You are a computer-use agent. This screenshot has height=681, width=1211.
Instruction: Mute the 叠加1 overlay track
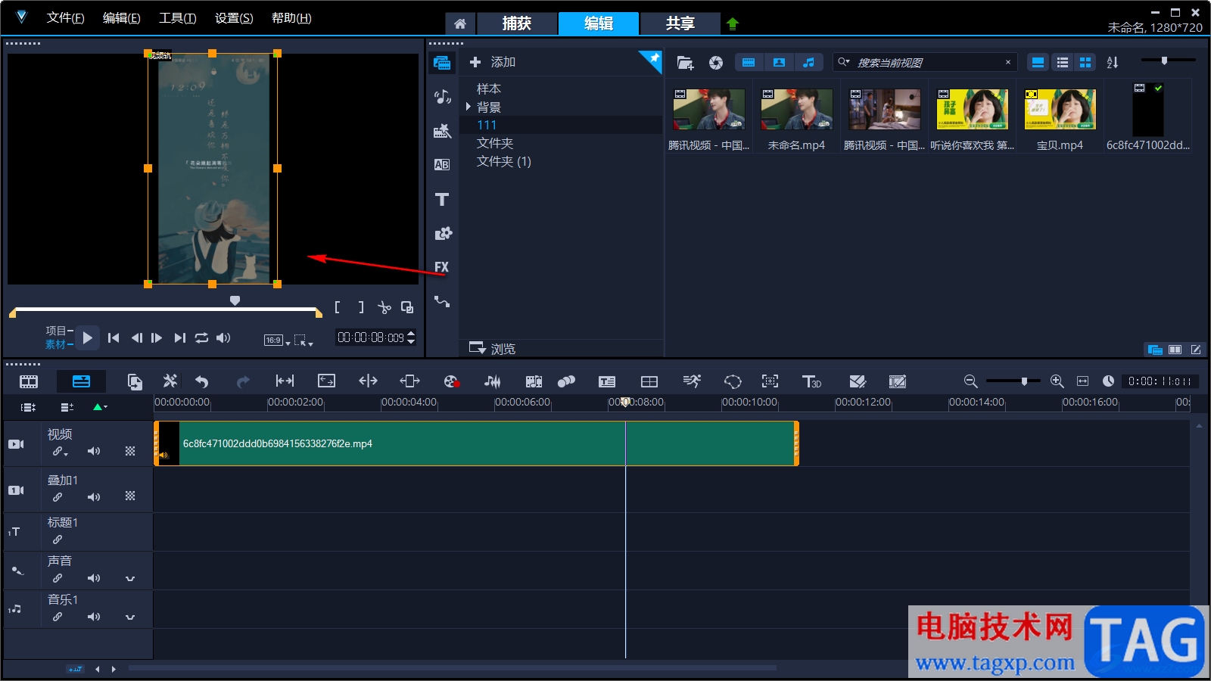point(93,497)
